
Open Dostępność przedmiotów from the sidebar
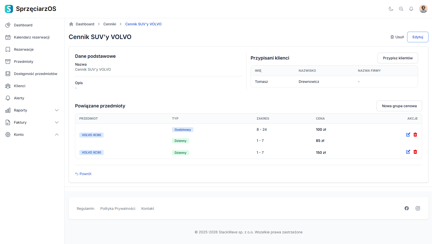pyautogui.click(x=35, y=74)
